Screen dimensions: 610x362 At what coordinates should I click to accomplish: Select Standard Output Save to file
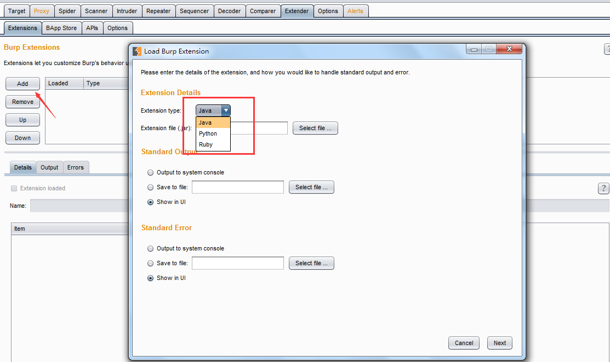pos(150,188)
